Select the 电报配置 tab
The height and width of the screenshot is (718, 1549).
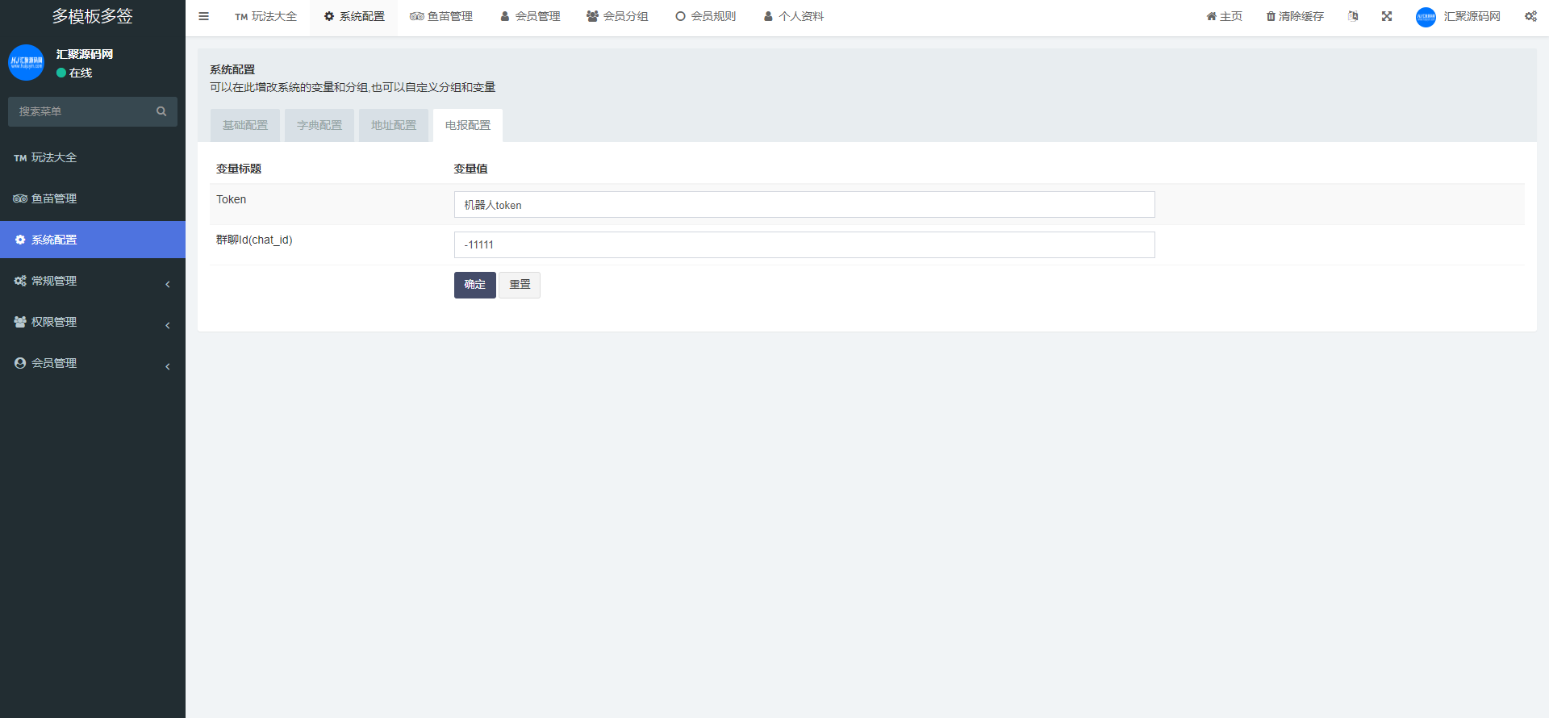click(468, 125)
